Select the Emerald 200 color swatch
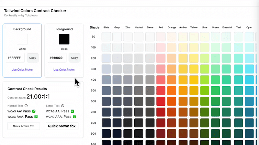Image resolution: width=259 pixels, height=145 pixels. (227, 58)
